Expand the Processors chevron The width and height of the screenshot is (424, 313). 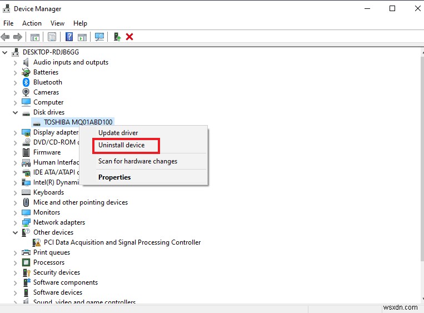pos(15,263)
